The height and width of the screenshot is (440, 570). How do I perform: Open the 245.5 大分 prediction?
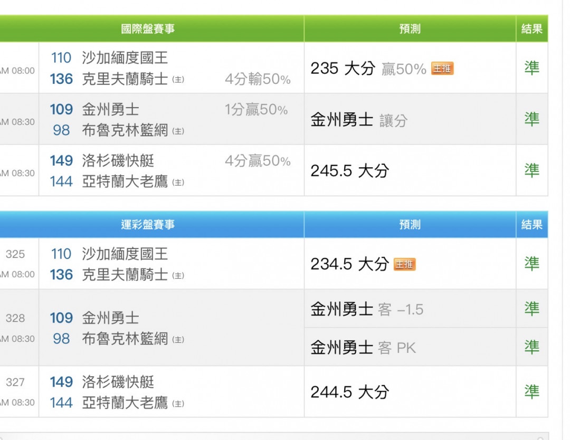[x=349, y=171]
